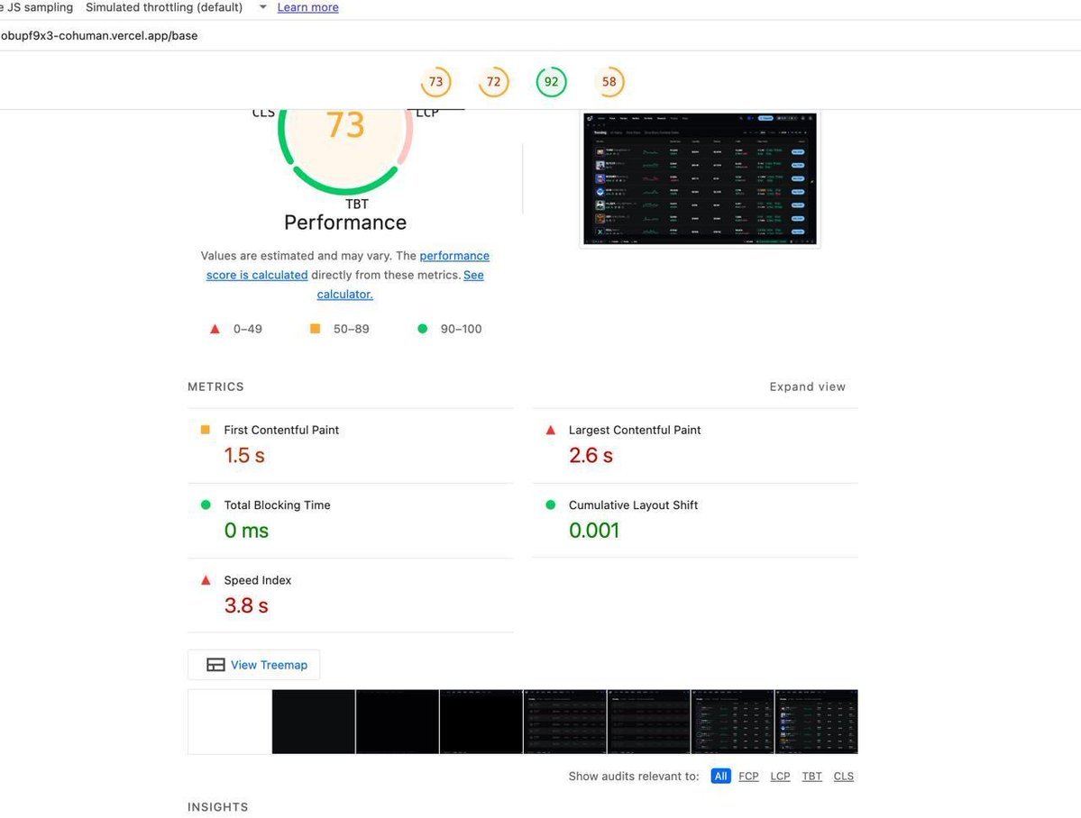
Task: Click the 2.6 s LCP value
Action: tap(591, 456)
